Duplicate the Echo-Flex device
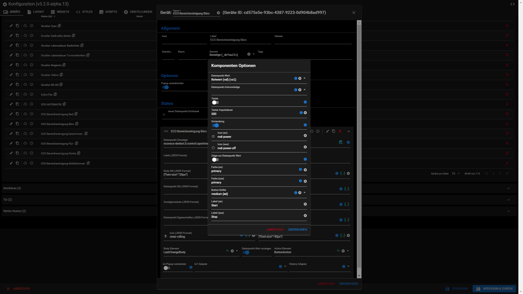 coord(17,94)
